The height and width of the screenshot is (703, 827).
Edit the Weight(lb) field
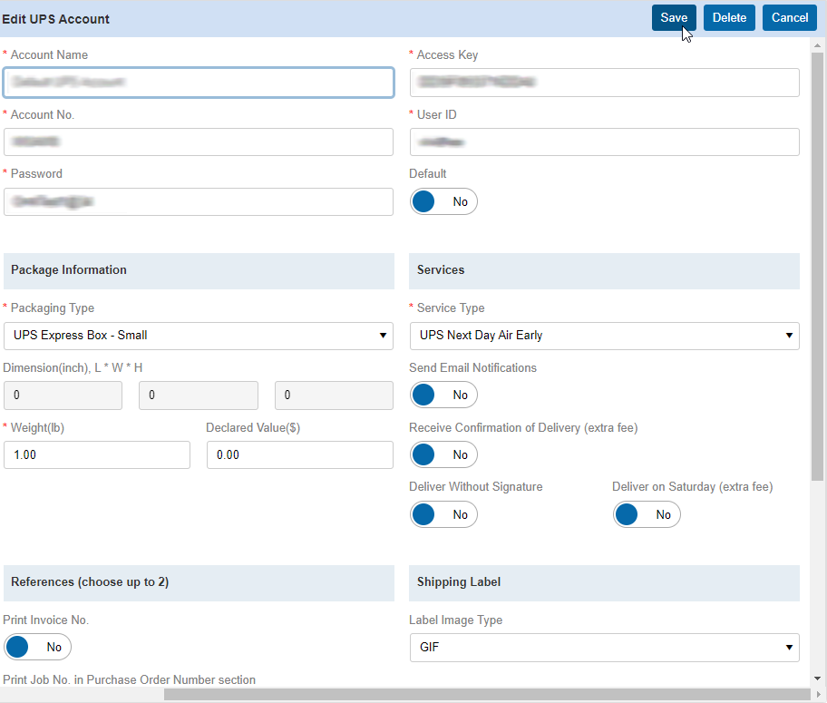point(97,454)
